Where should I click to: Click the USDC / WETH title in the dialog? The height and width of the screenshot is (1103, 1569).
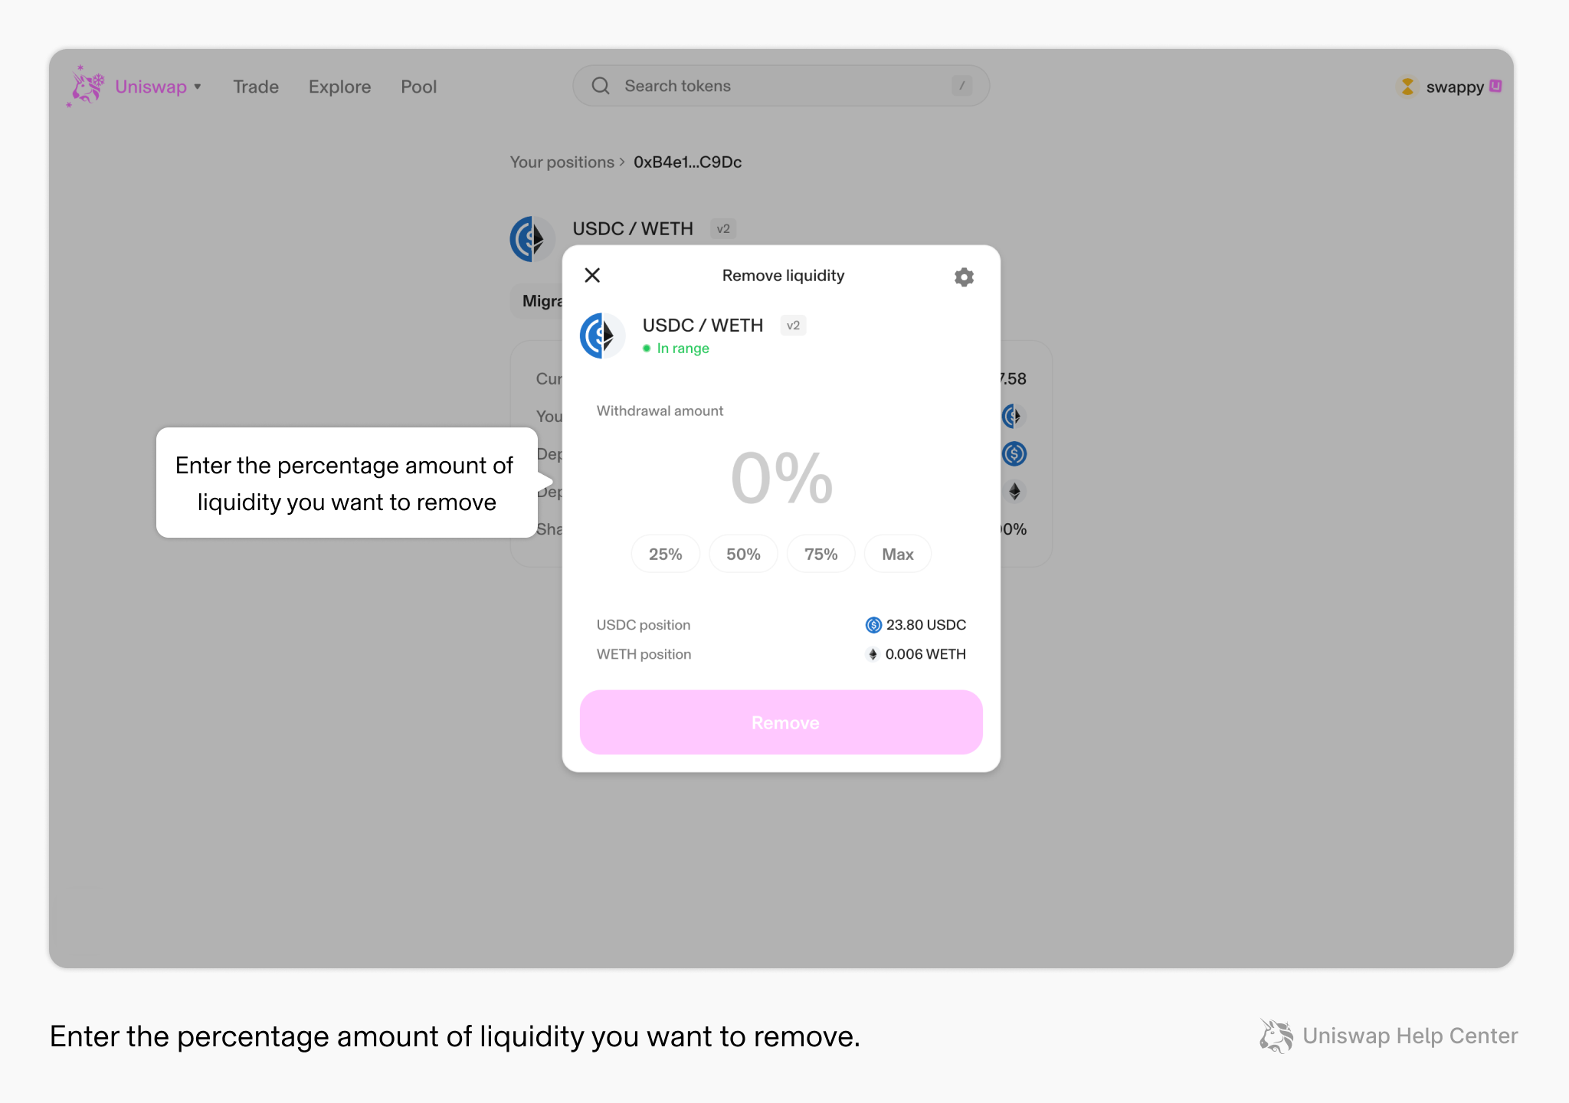click(x=703, y=326)
